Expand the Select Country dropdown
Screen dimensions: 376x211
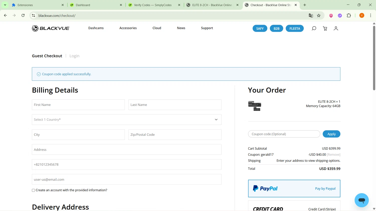pyautogui.click(x=127, y=119)
